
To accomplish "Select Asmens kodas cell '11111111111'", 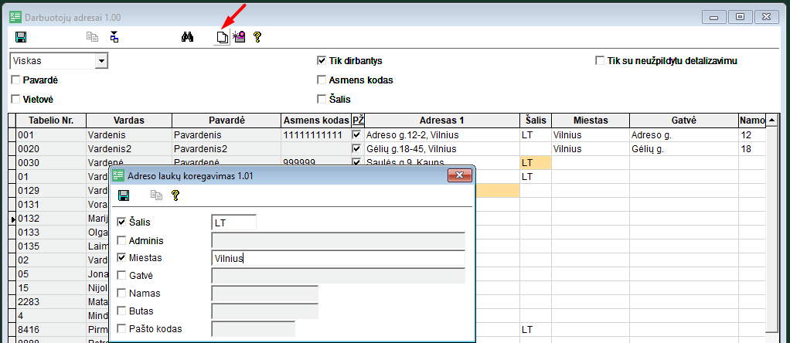I will tap(316, 135).
